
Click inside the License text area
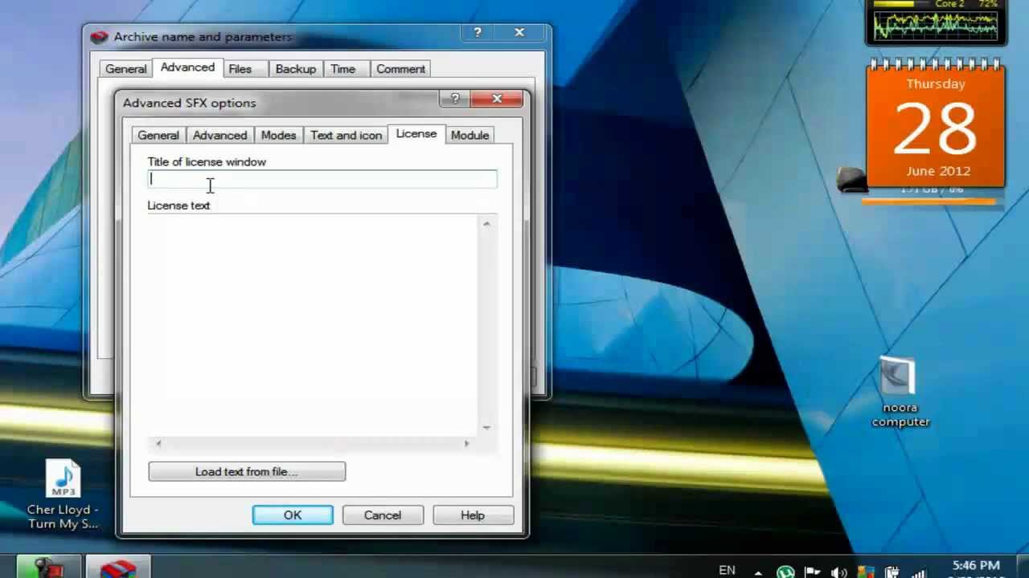tap(314, 325)
